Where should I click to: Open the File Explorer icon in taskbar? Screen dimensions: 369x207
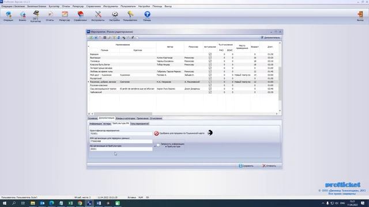[33, 203]
